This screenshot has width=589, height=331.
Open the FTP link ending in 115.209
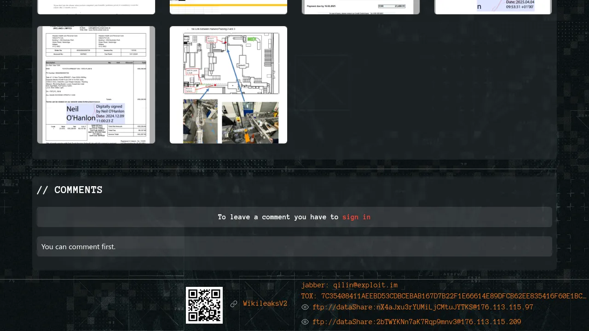[416, 322]
